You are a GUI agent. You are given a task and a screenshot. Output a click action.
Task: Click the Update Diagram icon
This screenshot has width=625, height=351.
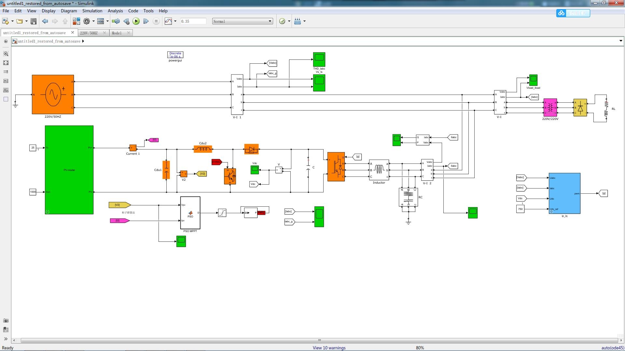pyautogui.click(x=116, y=21)
